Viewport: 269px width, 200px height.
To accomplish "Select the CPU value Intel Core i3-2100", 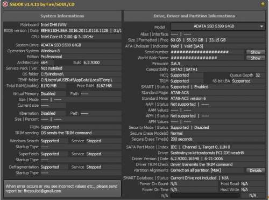I will 67,37.
